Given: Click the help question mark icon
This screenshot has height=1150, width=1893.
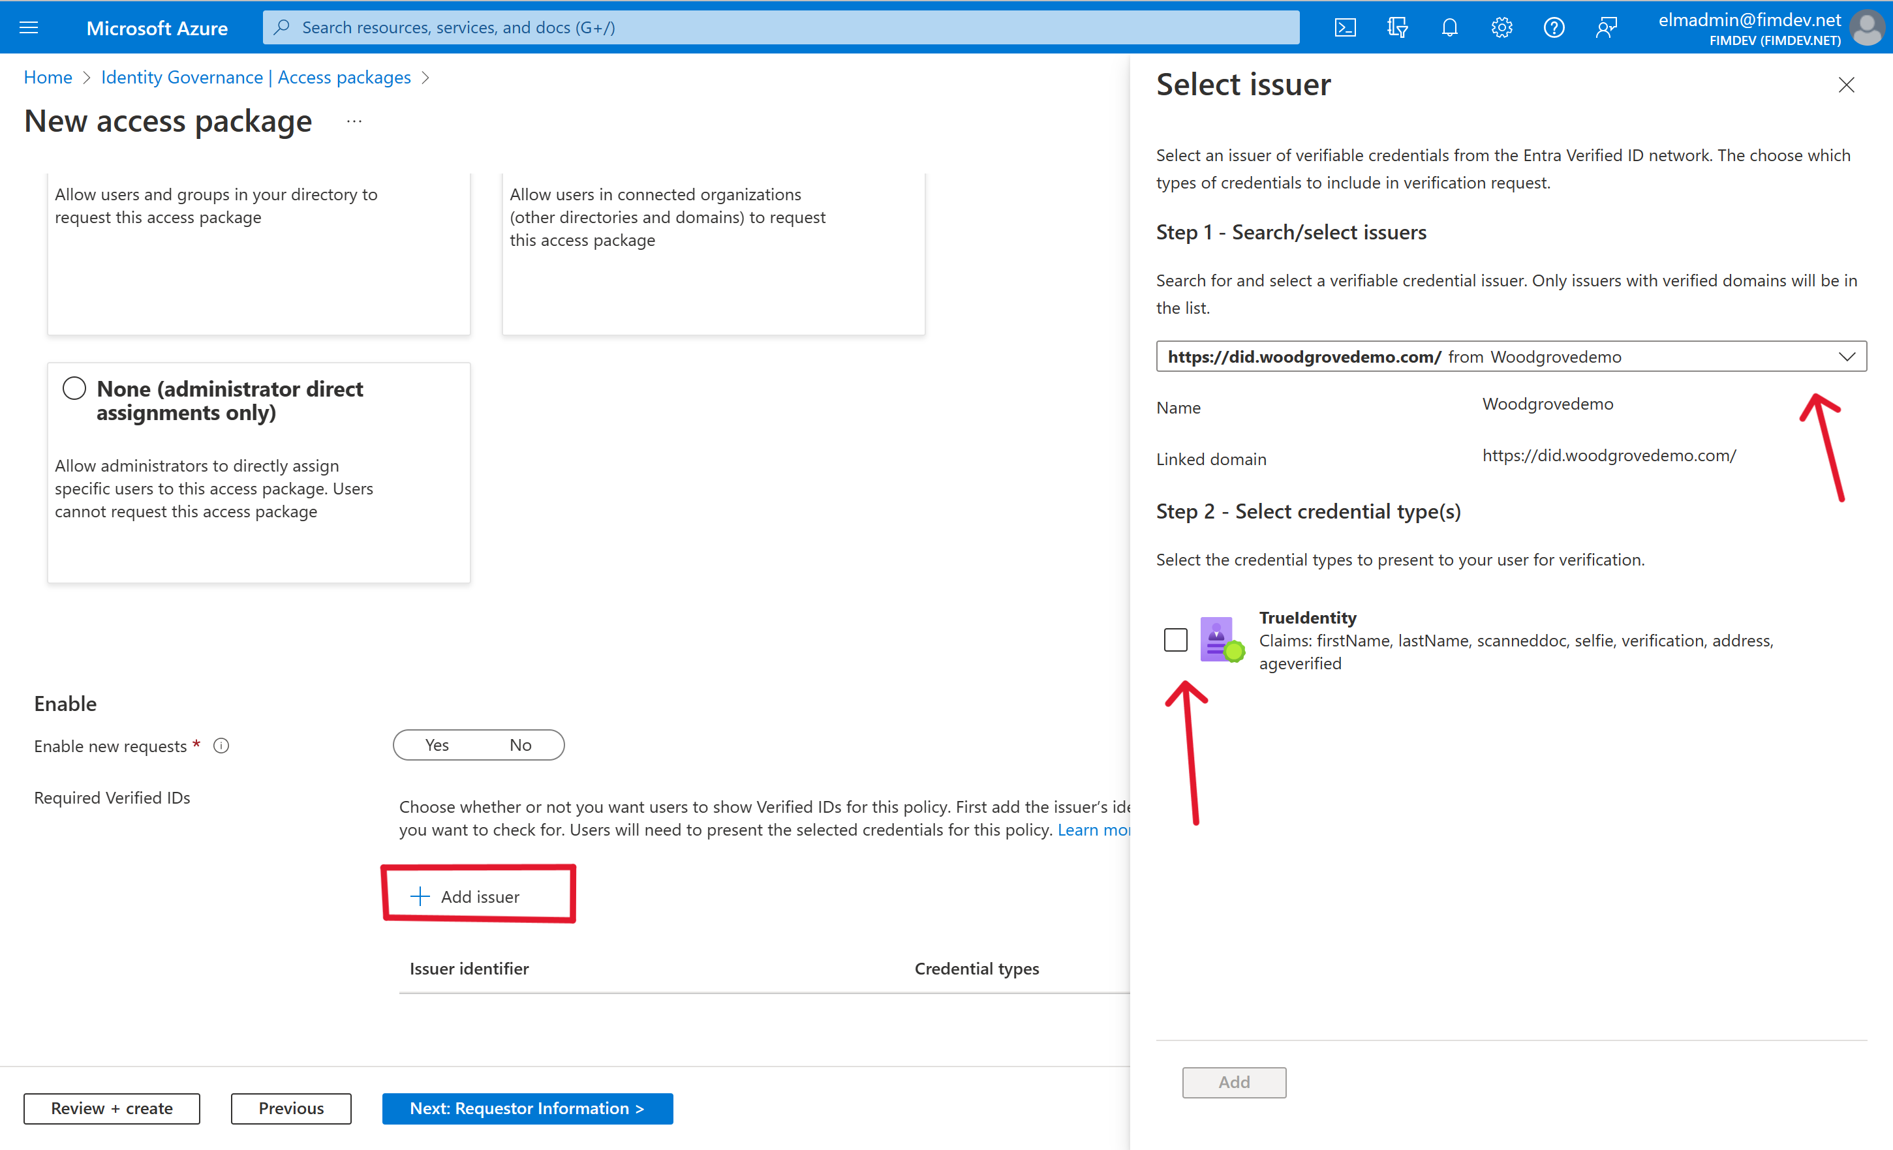Looking at the screenshot, I should (1554, 25).
